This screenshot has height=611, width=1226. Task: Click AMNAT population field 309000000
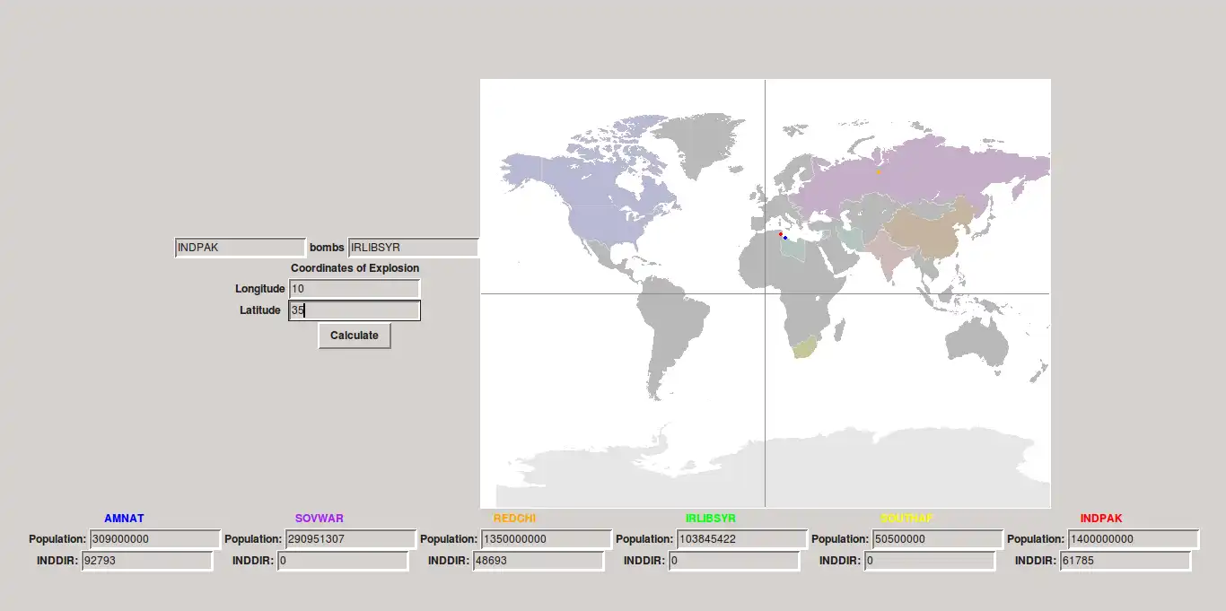(x=154, y=539)
